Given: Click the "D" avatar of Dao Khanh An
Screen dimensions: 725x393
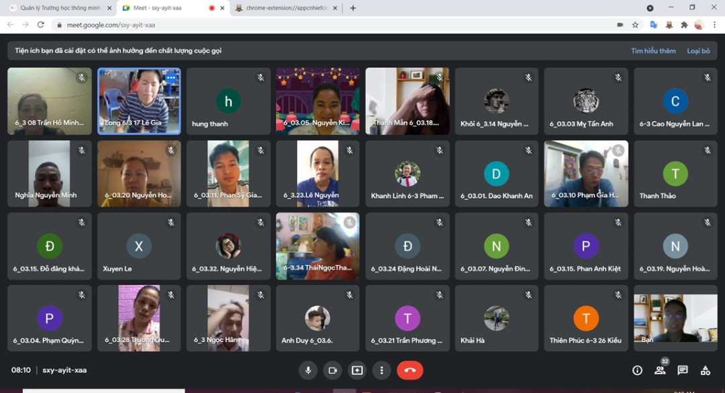Looking at the screenshot, I should pos(496,174).
